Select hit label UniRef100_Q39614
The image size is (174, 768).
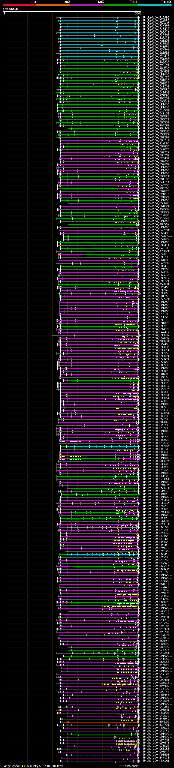point(156,350)
